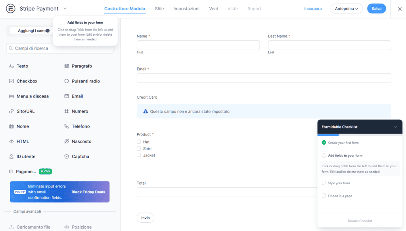The height and width of the screenshot is (231, 406).
Task: Insert the Captcha field
Action: pos(80,157)
